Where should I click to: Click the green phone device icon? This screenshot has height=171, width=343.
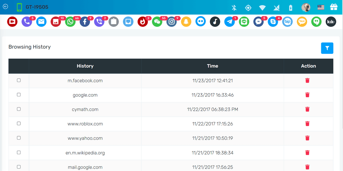[19, 7]
